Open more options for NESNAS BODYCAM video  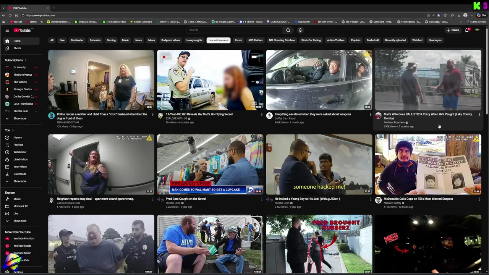point(153,114)
